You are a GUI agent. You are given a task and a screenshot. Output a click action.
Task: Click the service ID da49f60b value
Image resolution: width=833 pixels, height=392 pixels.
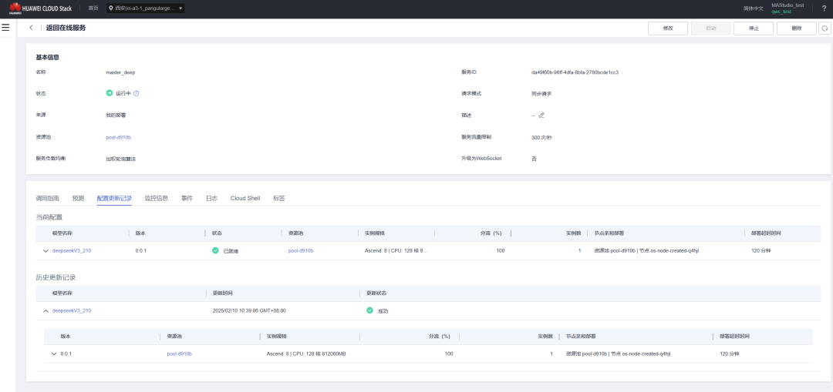point(575,72)
